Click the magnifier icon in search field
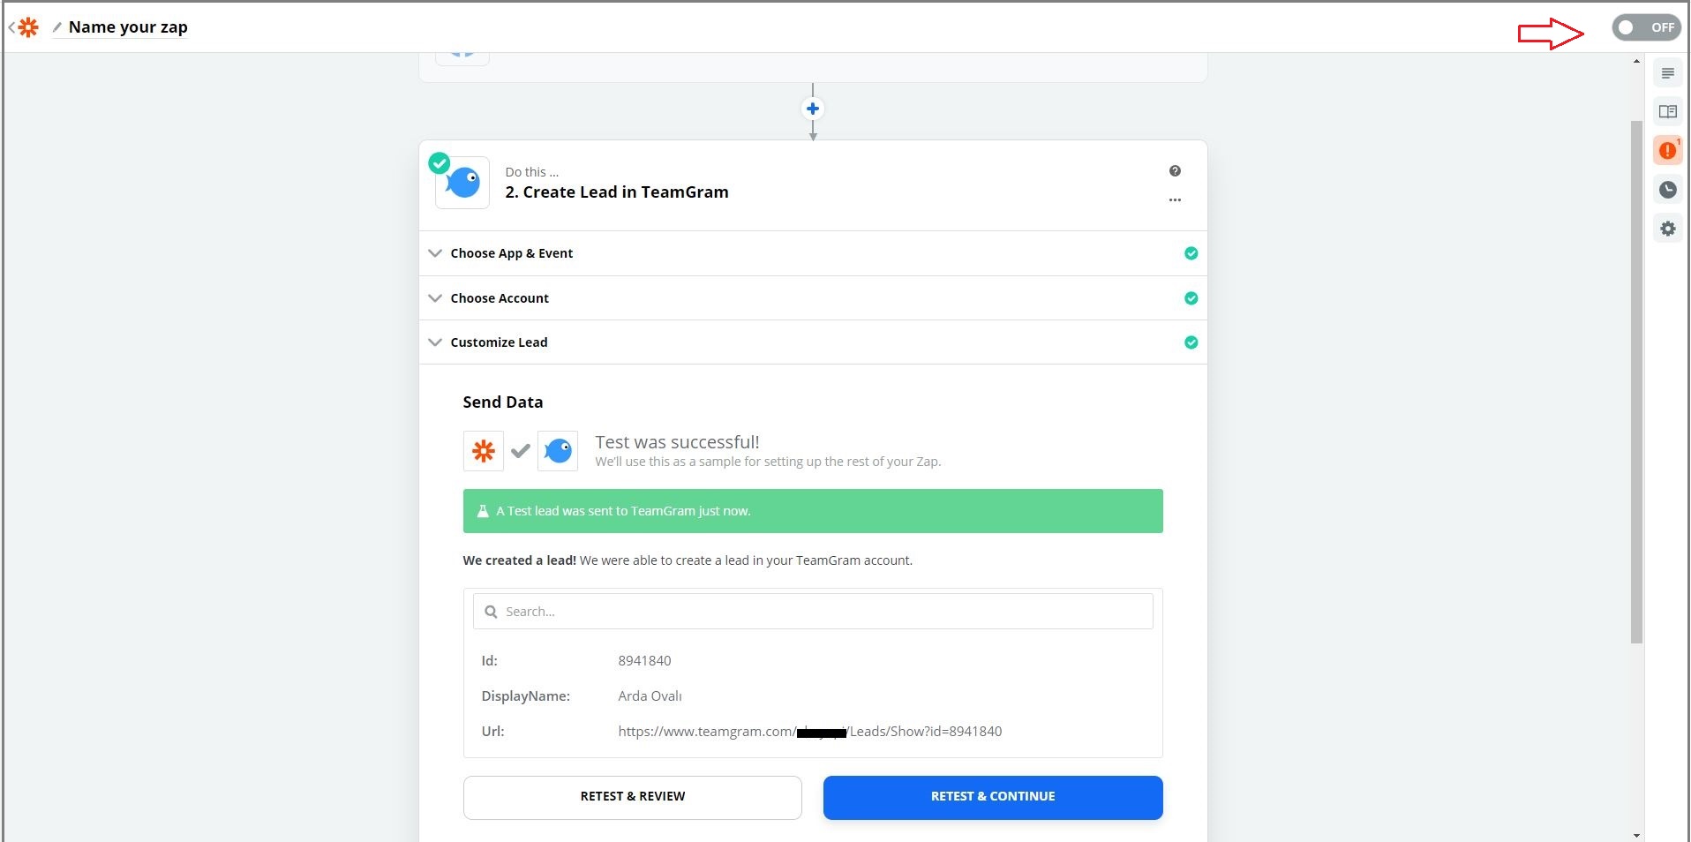The height and width of the screenshot is (842, 1691). click(491, 612)
